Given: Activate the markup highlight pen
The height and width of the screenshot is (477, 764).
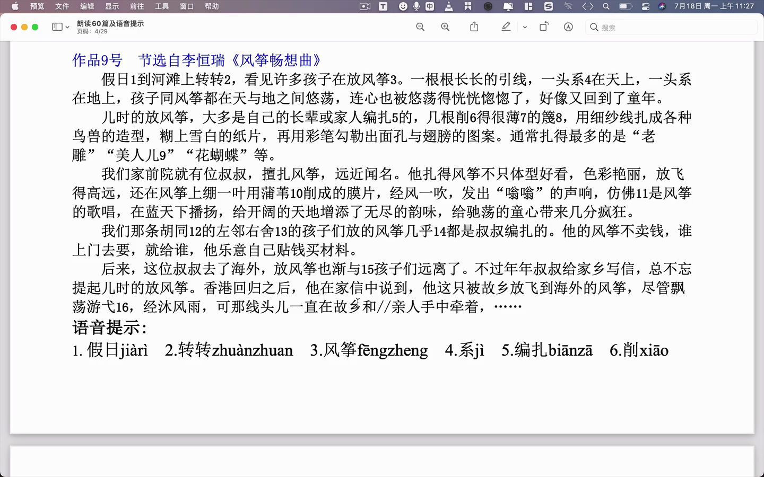Looking at the screenshot, I should point(506,26).
